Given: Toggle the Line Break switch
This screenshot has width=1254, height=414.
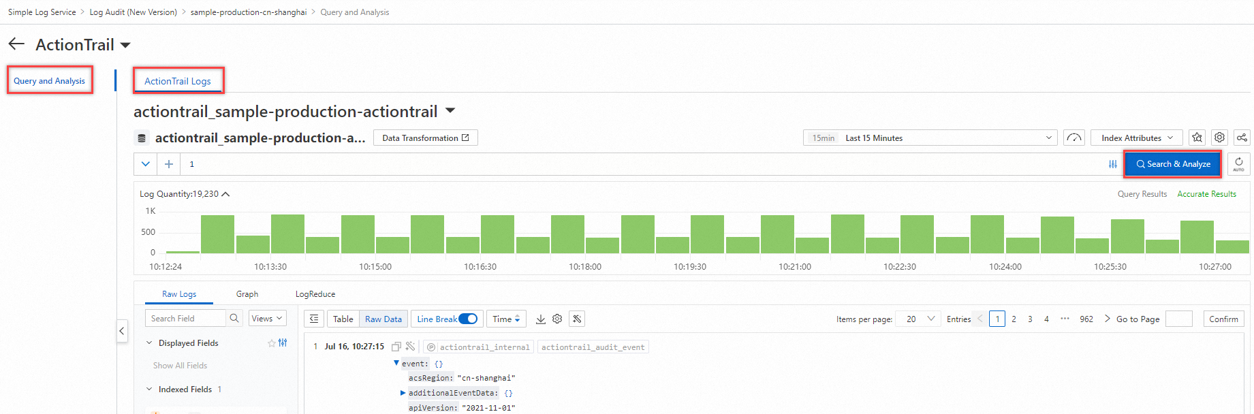Looking at the screenshot, I should coord(468,319).
